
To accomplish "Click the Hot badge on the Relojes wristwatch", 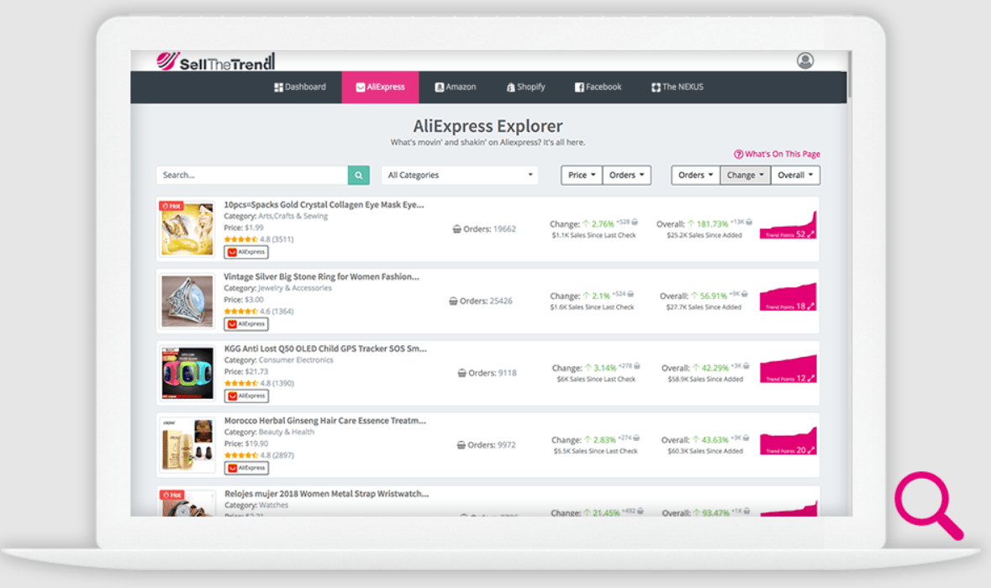I will pyautogui.click(x=171, y=495).
